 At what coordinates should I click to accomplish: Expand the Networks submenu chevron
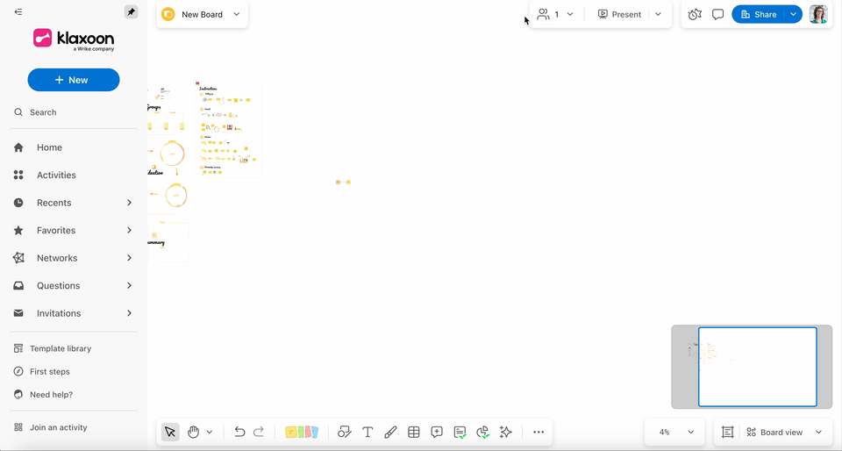coord(130,258)
